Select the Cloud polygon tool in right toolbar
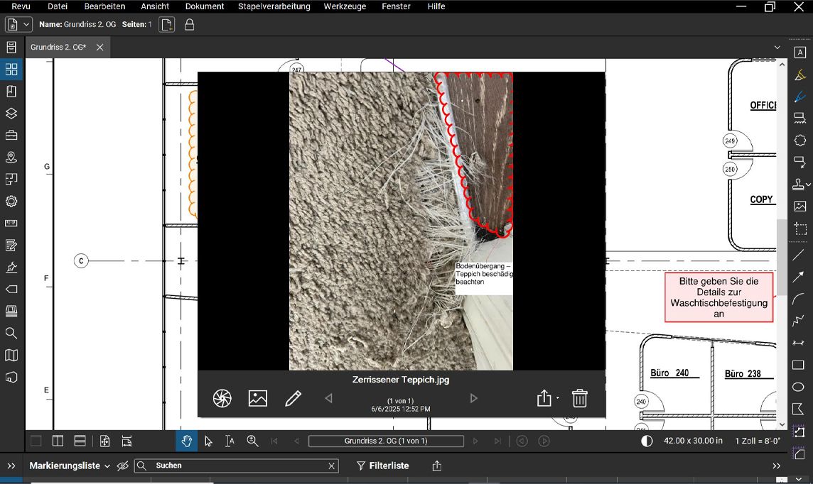This screenshot has width=813, height=484. [x=800, y=141]
